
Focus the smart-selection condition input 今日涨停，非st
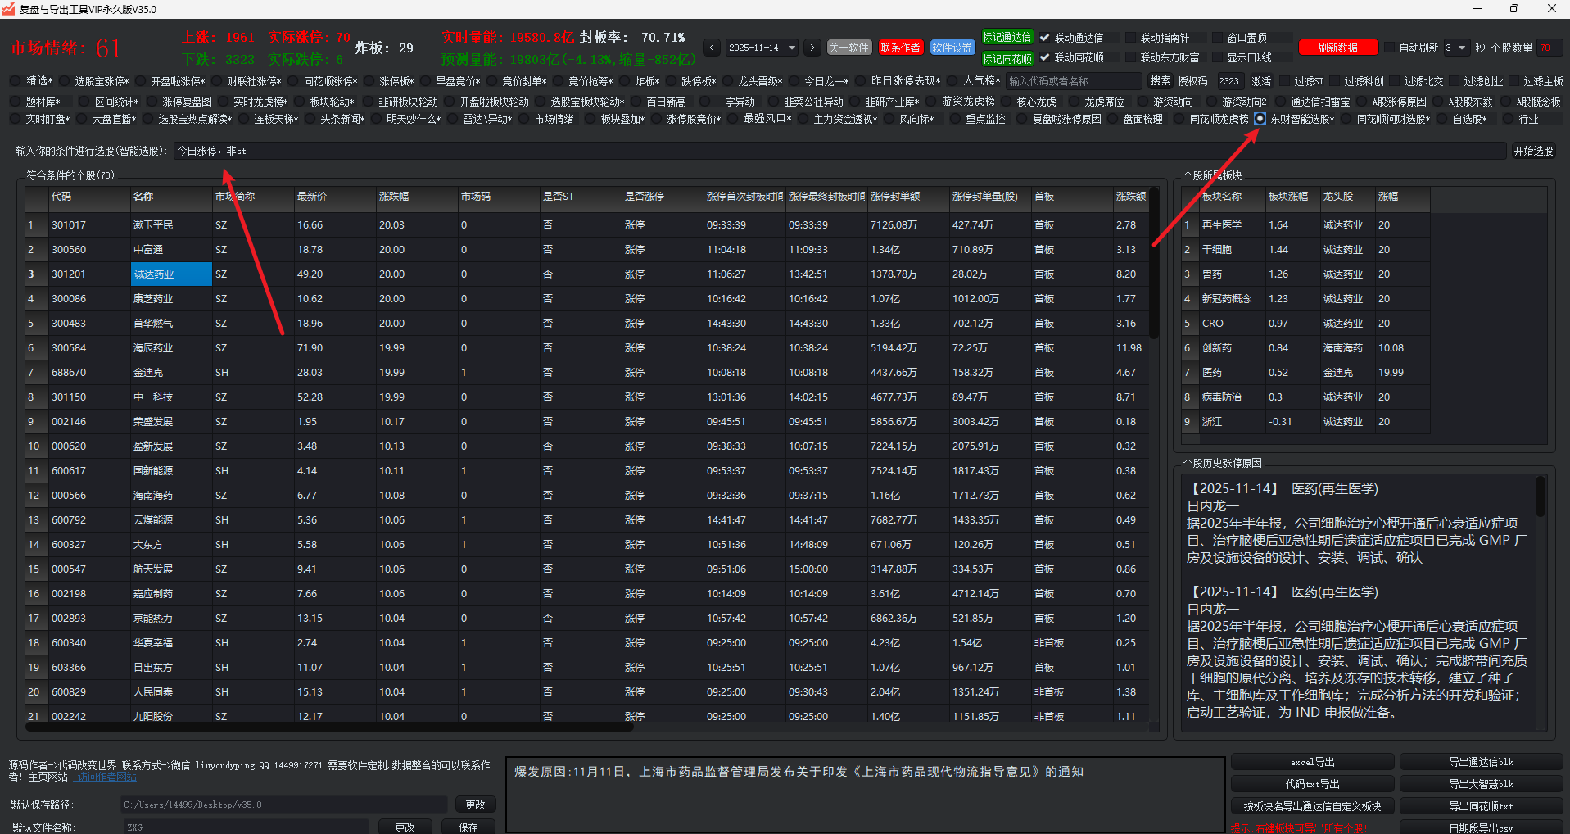(839, 151)
